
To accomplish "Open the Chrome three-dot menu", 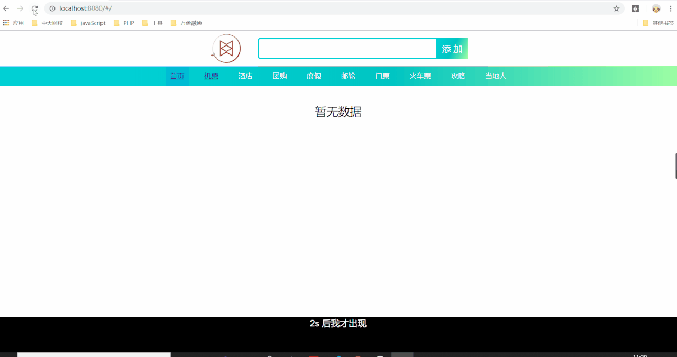I will (670, 8).
